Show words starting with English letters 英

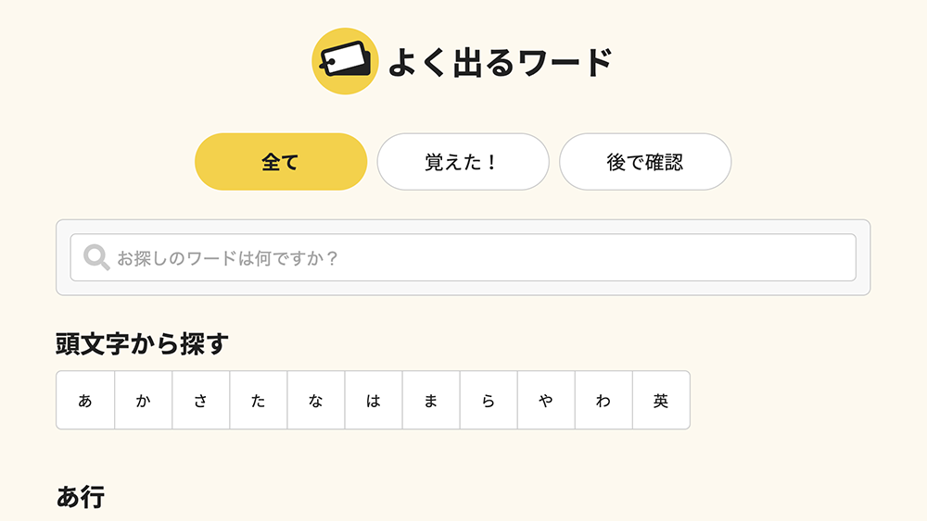click(x=660, y=401)
